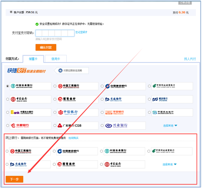
Task: Click the 请输入6位数字支付密码 hint text
Action: point(49,39)
